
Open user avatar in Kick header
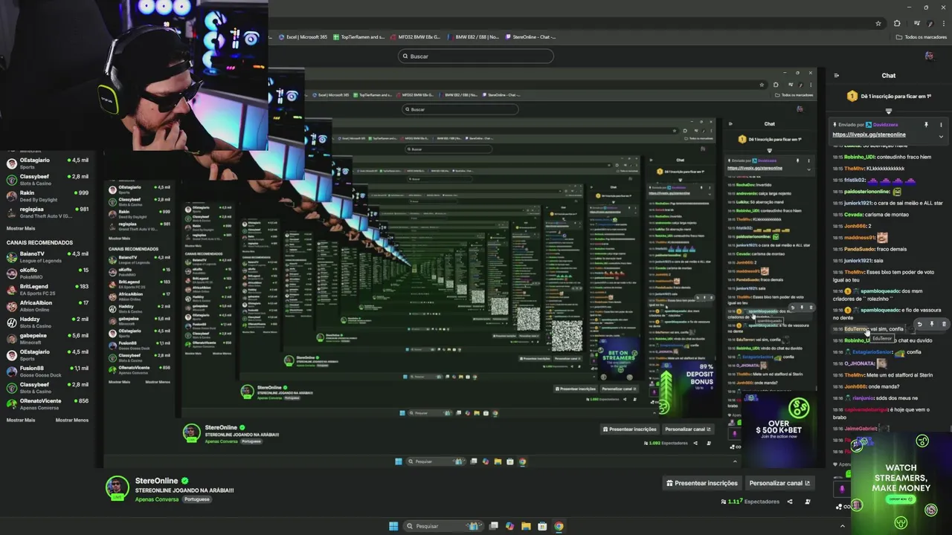(x=929, y=56)
